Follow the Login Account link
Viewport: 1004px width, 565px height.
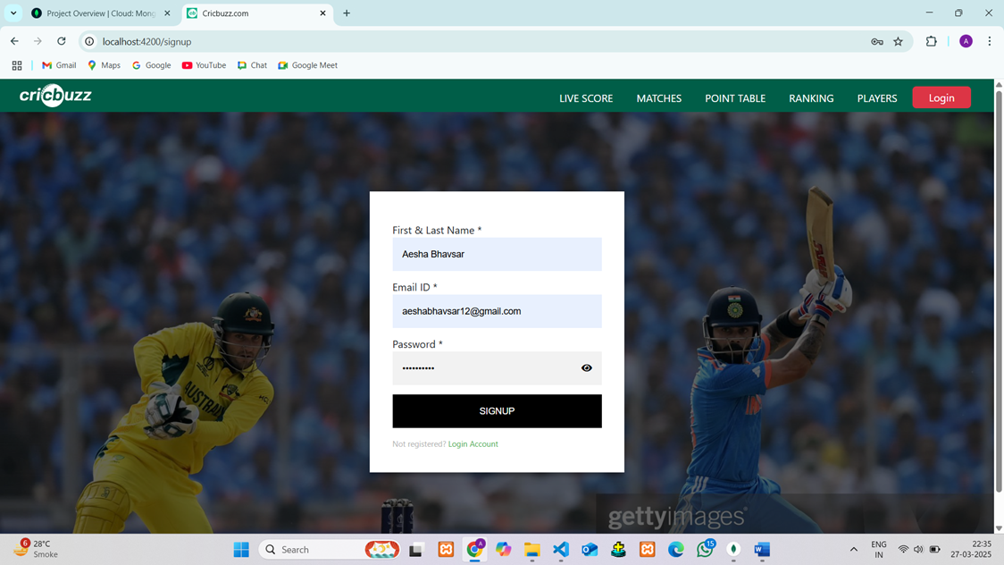473,444
